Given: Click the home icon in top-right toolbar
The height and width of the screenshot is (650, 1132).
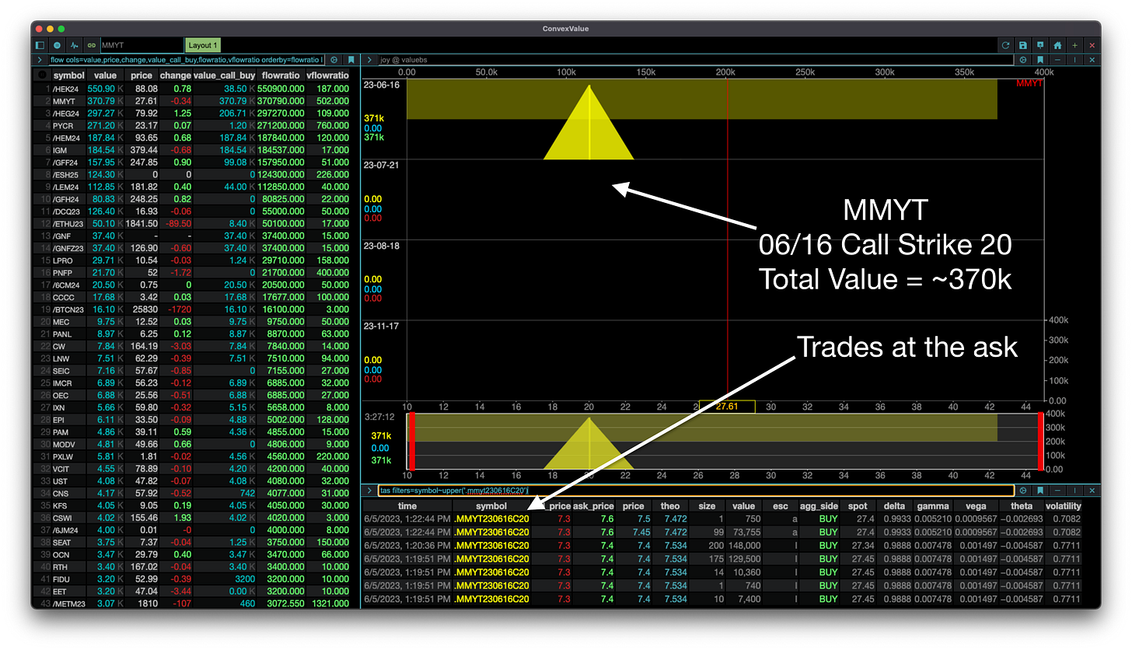Looking at the screenshot, I should (1057, 46).
